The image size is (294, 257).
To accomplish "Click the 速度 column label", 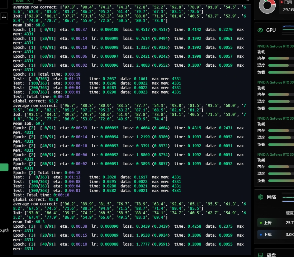I will (289, 213).
